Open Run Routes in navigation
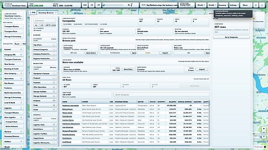Screen dimensions: 268x150 [13, 83]
